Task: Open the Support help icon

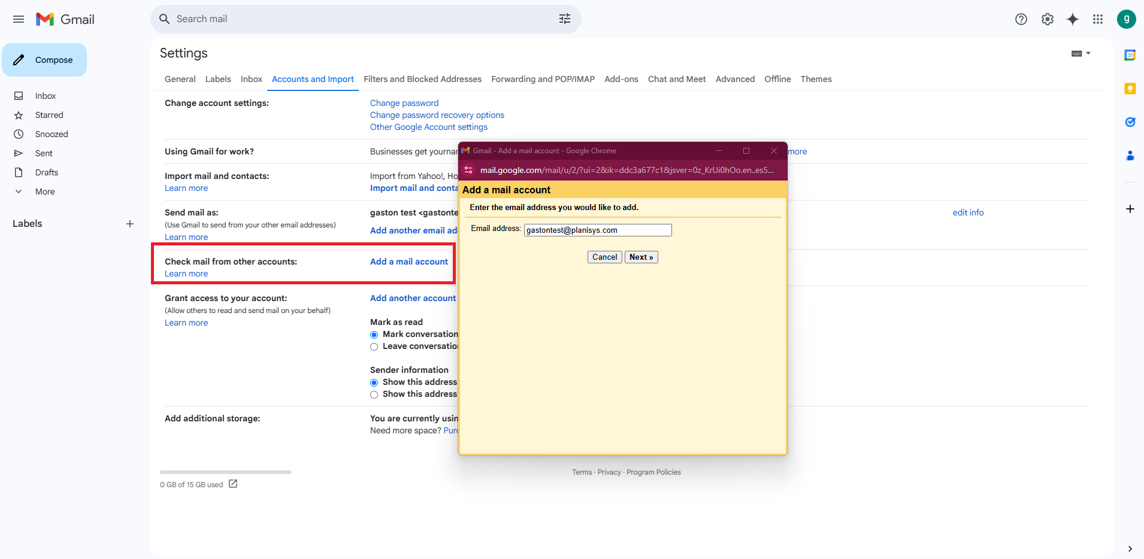Action: pos(1021,19)
